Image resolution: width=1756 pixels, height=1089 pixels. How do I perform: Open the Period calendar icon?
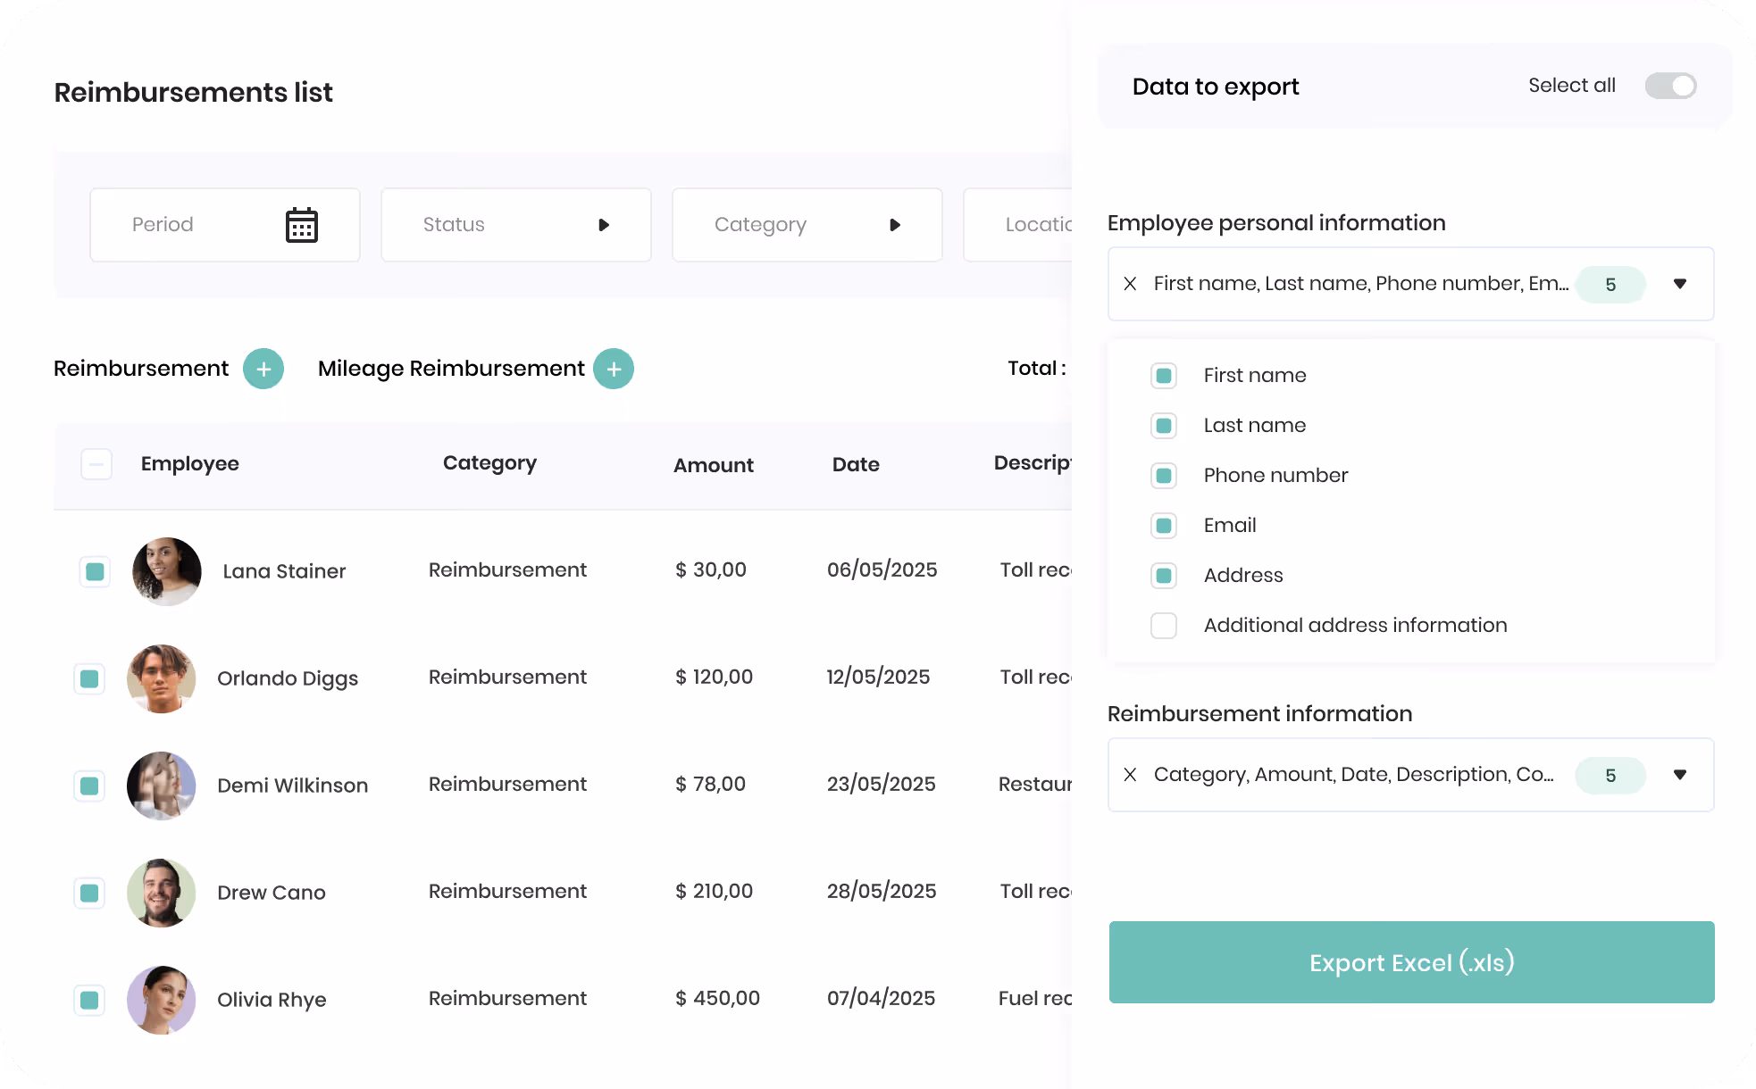[x=302, y=225]
